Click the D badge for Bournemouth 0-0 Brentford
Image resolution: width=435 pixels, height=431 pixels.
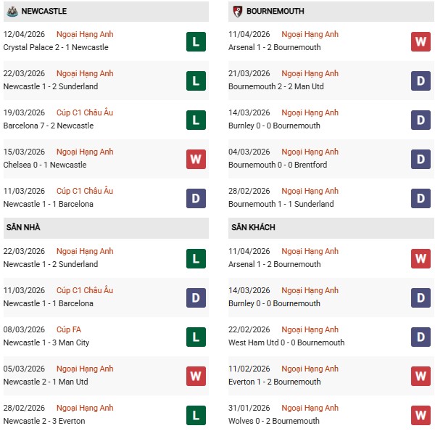coord(420,159)
